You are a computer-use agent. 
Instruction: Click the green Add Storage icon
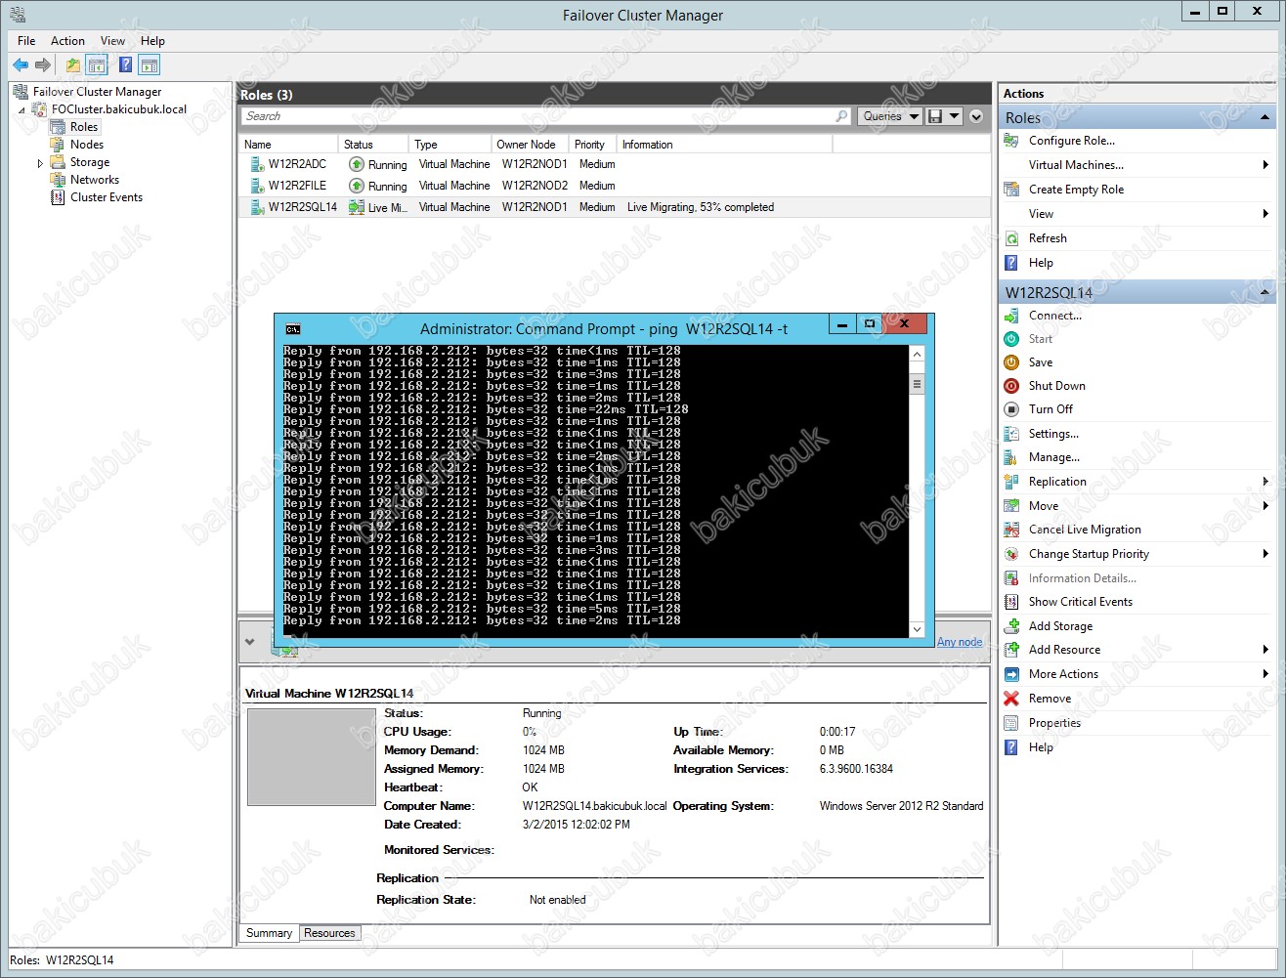click(x=1011, y=626)
